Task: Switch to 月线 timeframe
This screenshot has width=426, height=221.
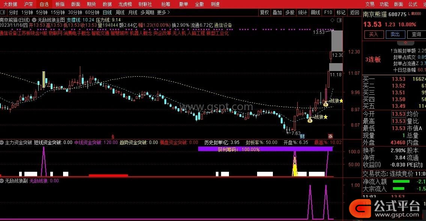Action: click(132, 12)
